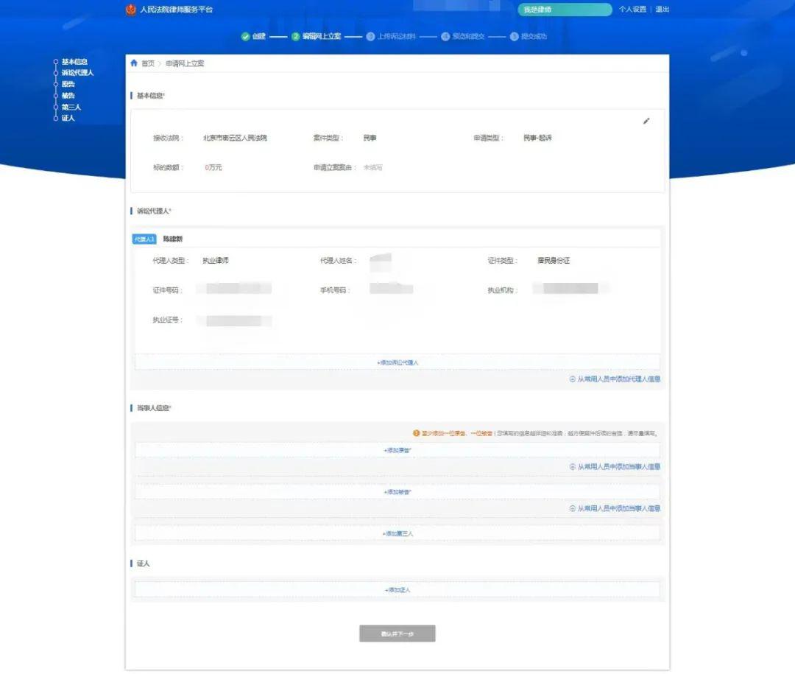
Task: Click the step 4 circle in progress bar
Action: 445,37
